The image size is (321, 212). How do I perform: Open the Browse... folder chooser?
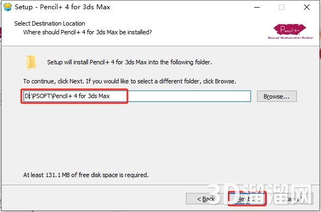[x=277, y=96]
